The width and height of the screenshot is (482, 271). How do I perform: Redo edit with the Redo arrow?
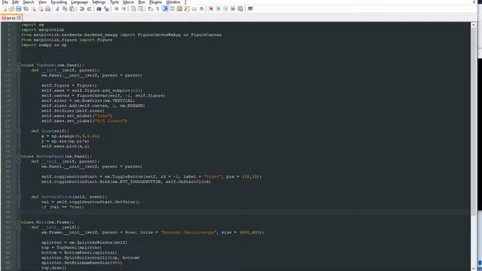89,9
